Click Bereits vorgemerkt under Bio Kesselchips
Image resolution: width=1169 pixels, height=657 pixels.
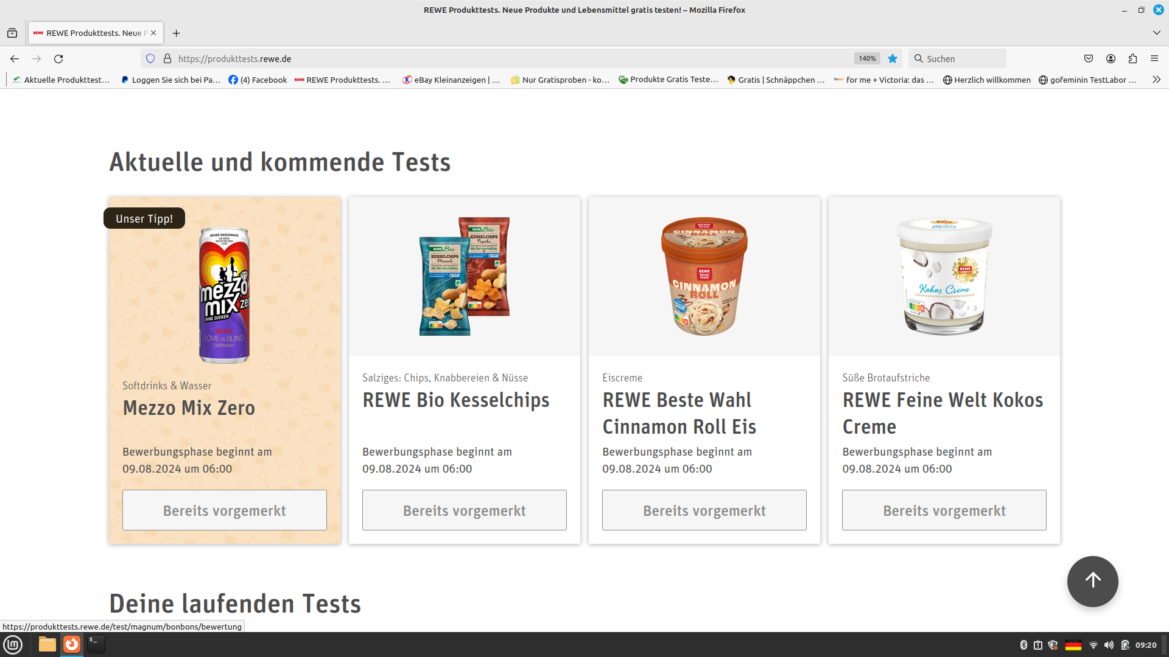pos(465,510)
